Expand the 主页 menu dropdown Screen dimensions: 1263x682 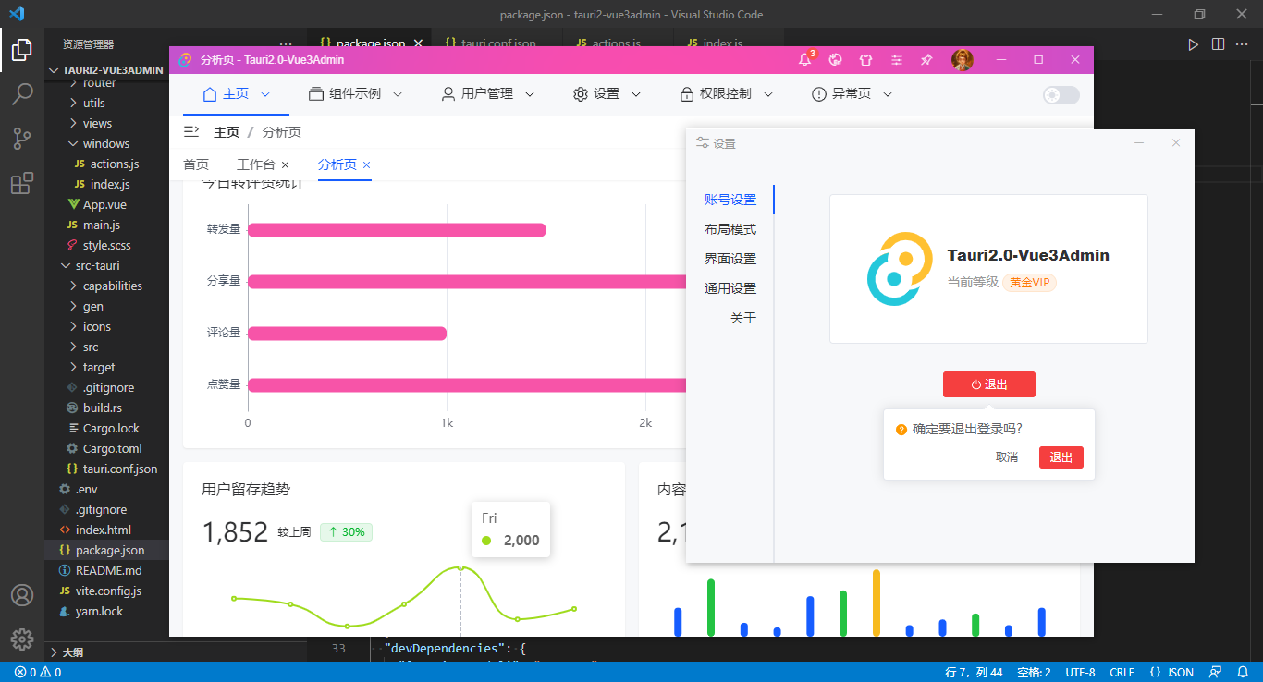236,94
